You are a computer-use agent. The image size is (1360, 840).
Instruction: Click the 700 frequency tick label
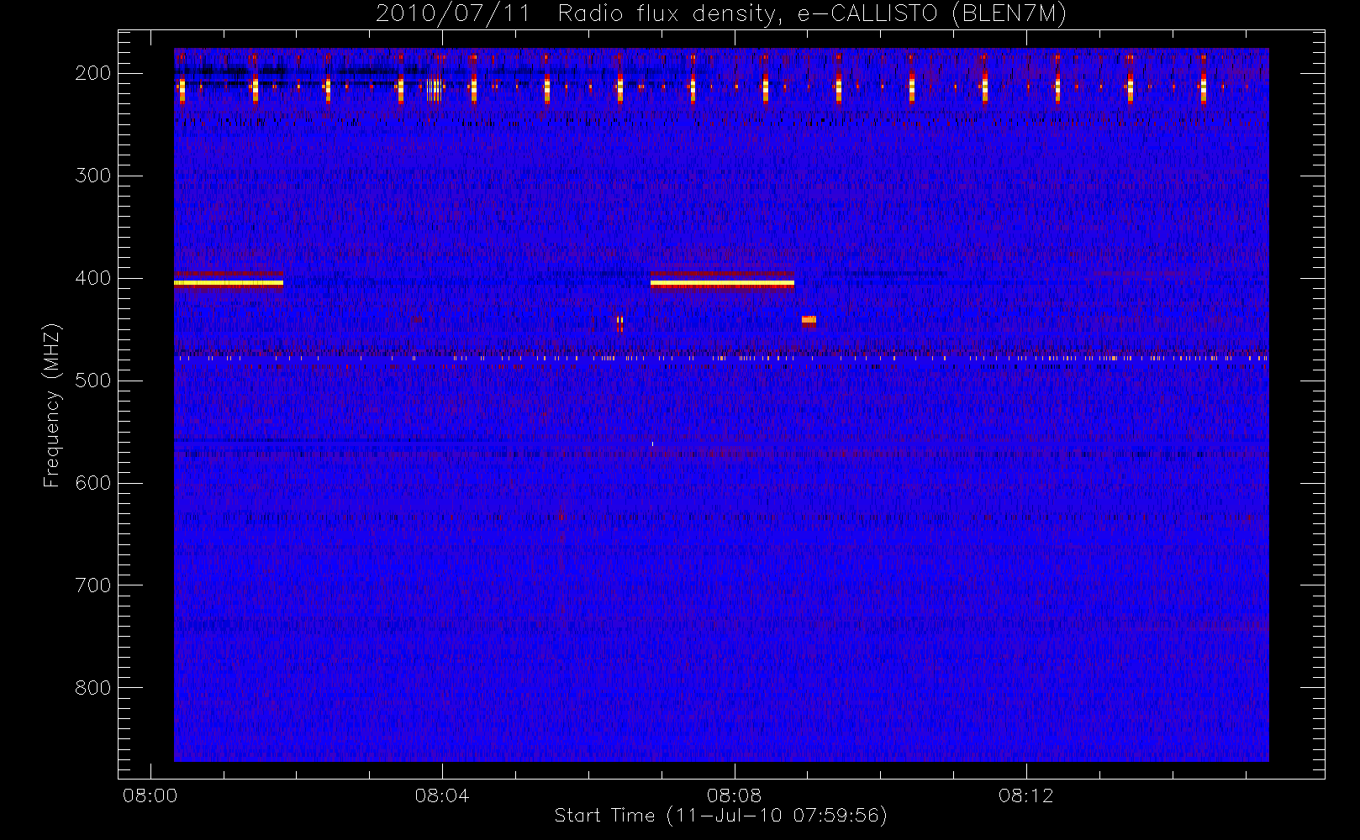click(92, 585)
